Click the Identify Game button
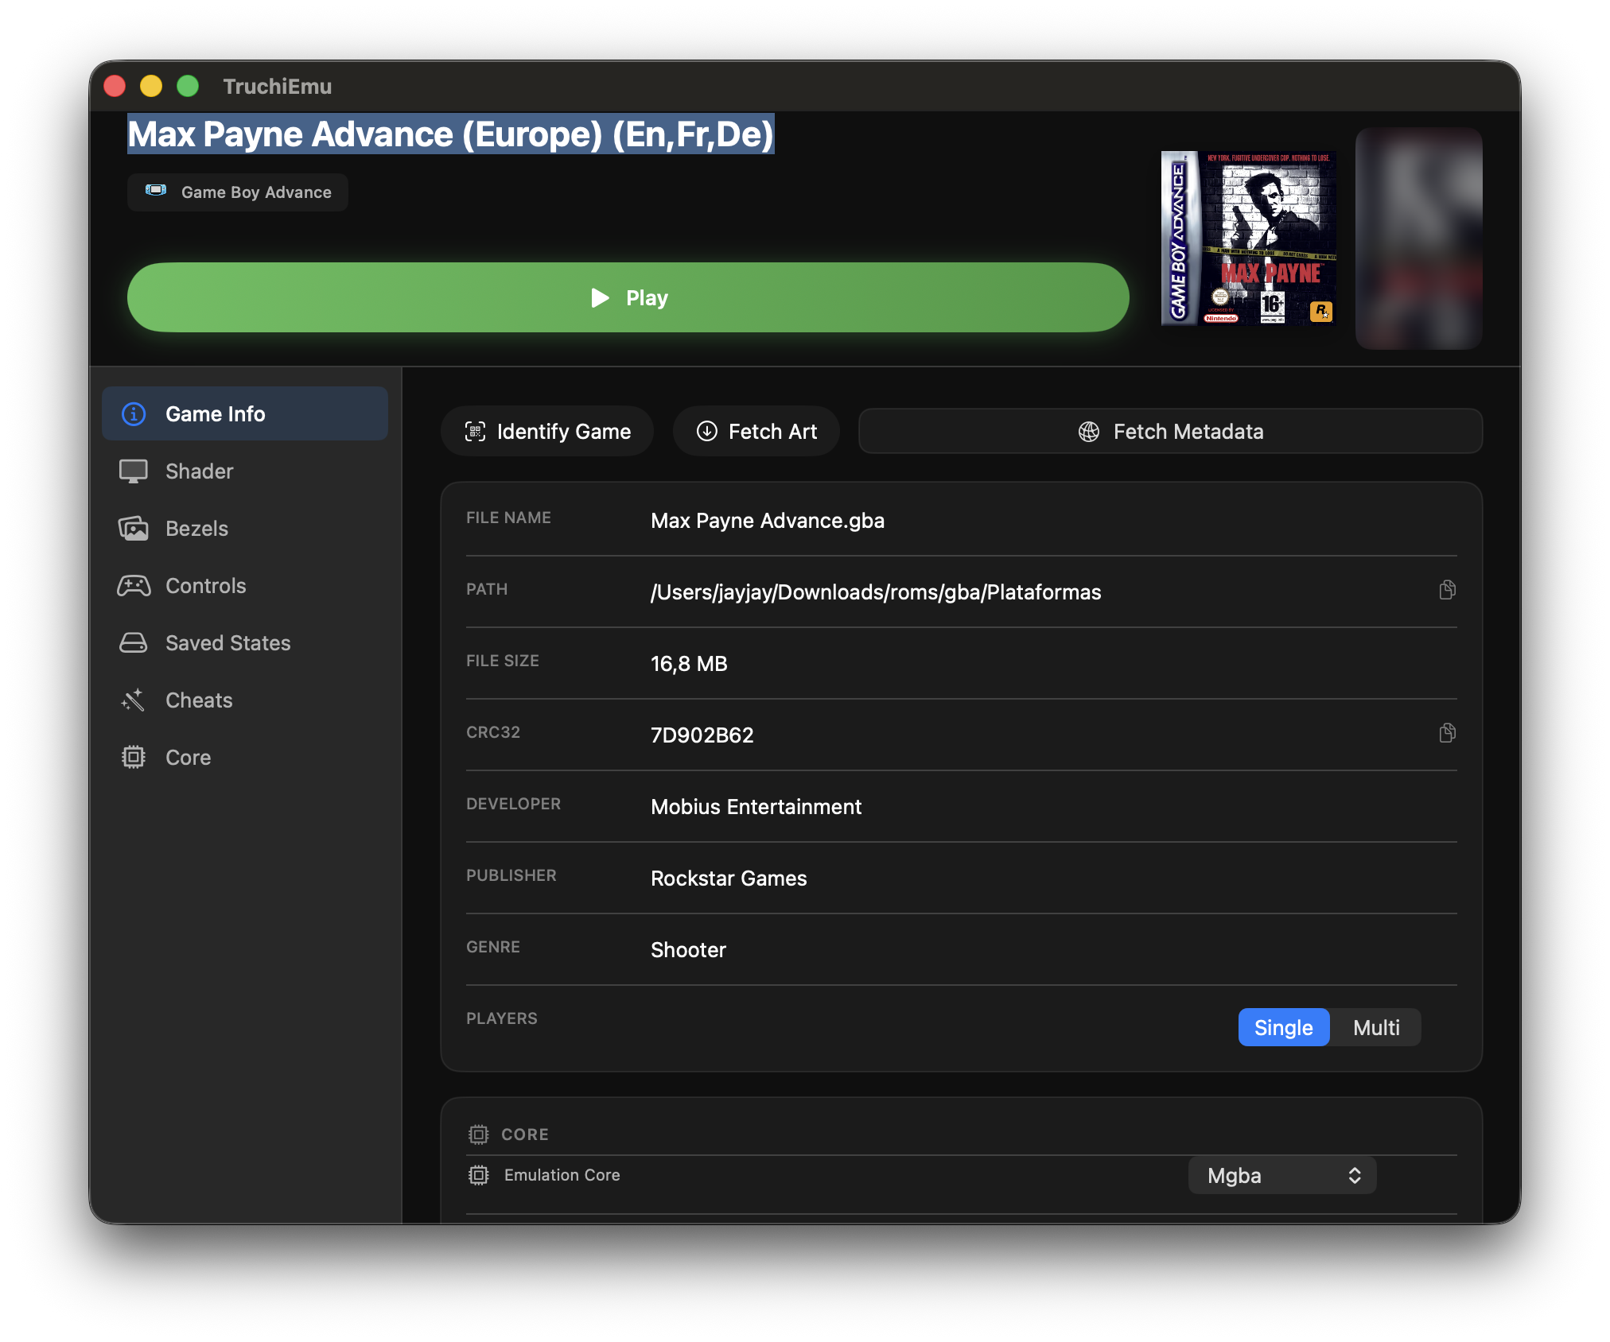This screenshot has width=1610, height=1342. 547,432
